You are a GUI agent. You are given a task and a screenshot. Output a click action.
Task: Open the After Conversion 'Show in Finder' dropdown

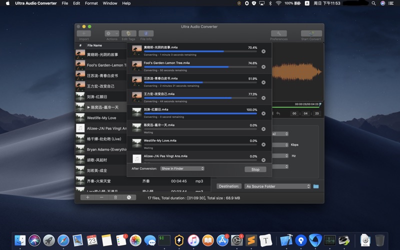pos(182,168)
